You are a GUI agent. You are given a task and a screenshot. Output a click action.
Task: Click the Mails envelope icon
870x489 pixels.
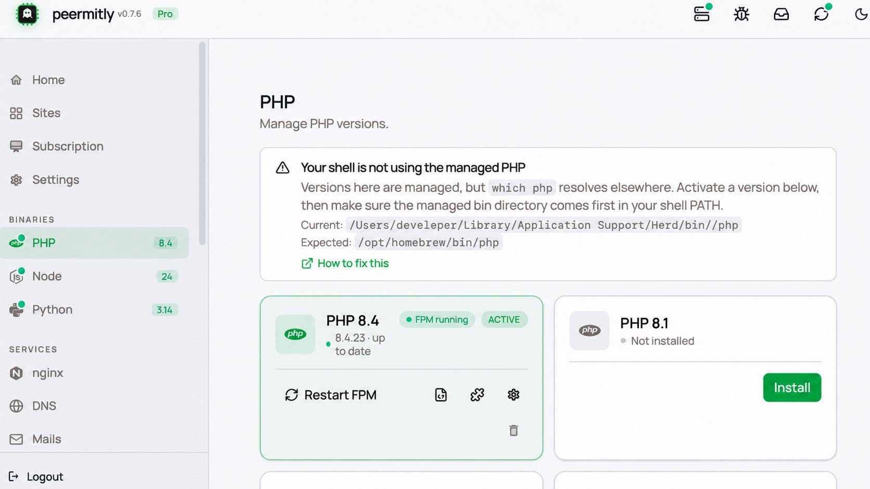[x=16, y=439]
